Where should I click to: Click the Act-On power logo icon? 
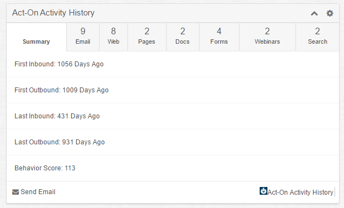263,191
